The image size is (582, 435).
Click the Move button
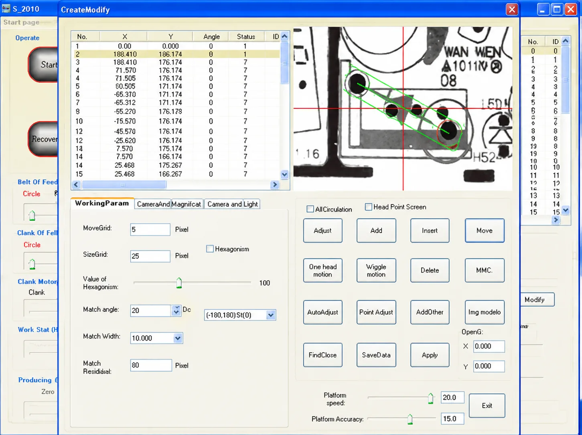(x=485, y=231)
